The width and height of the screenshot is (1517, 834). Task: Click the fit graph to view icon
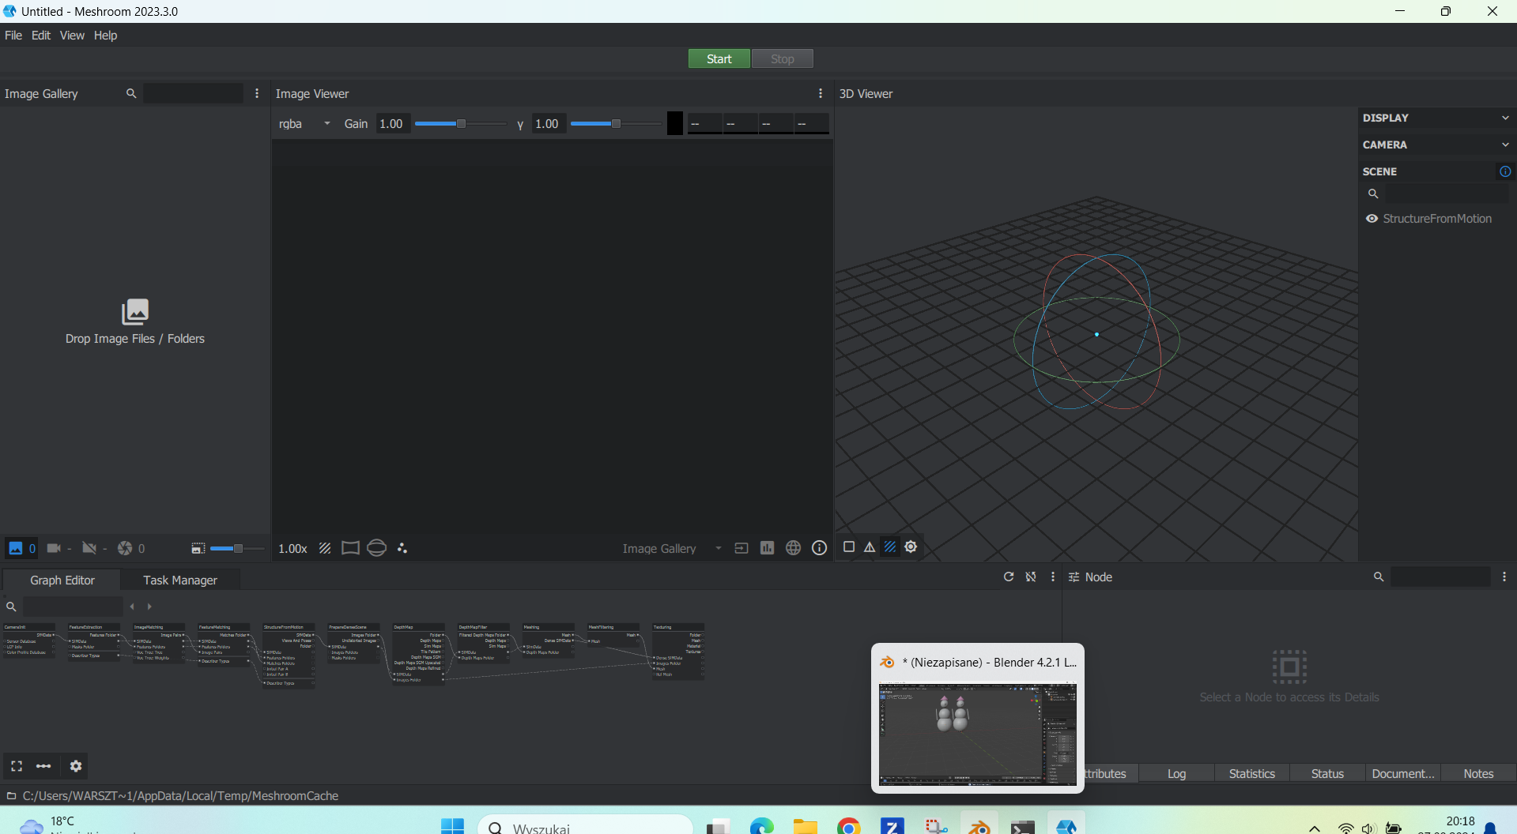pyautogui.click(x=17, y=766)
